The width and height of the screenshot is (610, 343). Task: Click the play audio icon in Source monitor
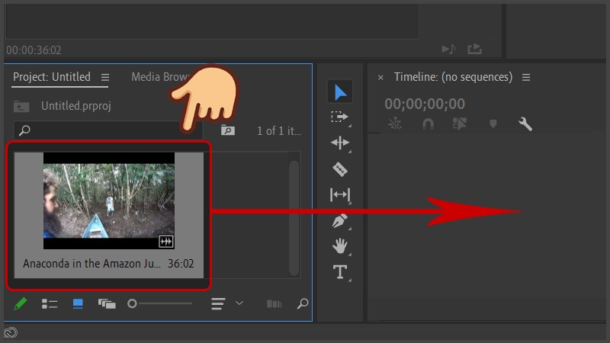click(x=448, y=49)
